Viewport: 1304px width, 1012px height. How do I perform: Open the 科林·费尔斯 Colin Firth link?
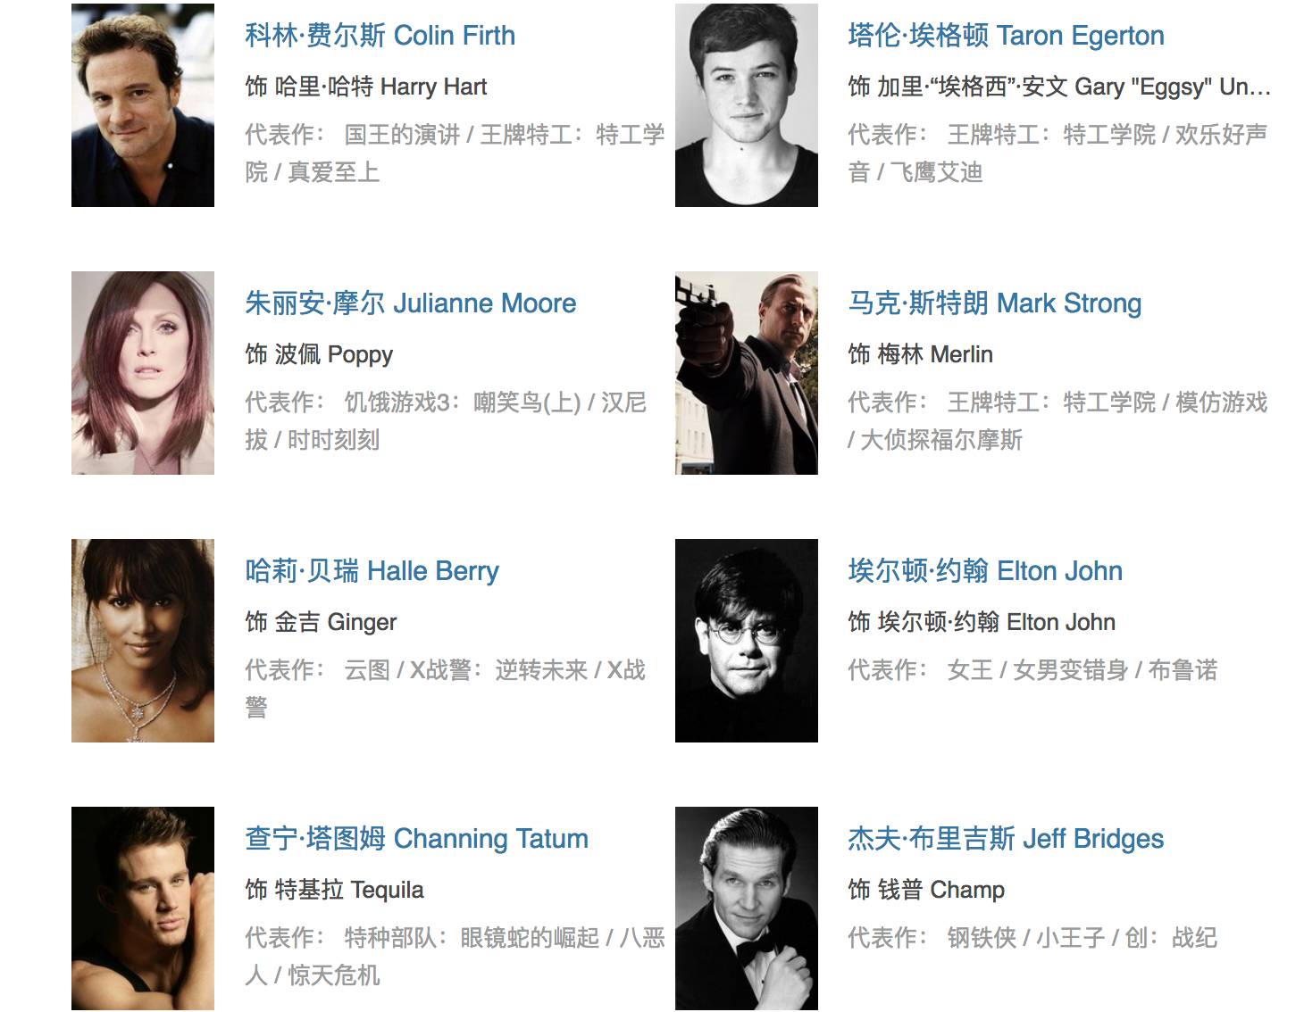[x=380, y=36]
